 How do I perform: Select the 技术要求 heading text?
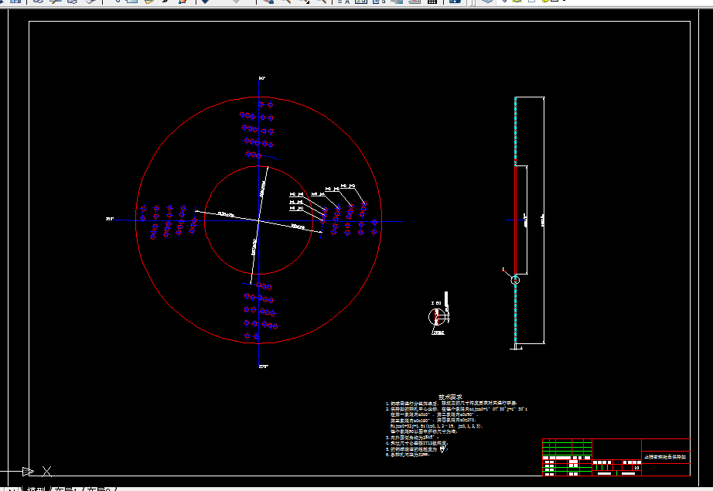[x=450, y=397]
